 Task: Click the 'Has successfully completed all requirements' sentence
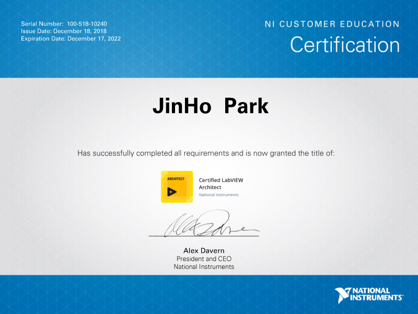206,153
